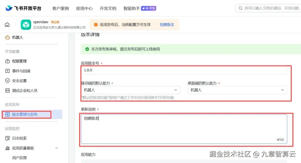Click the 正式应用@北京九章云极 company text

59,27
